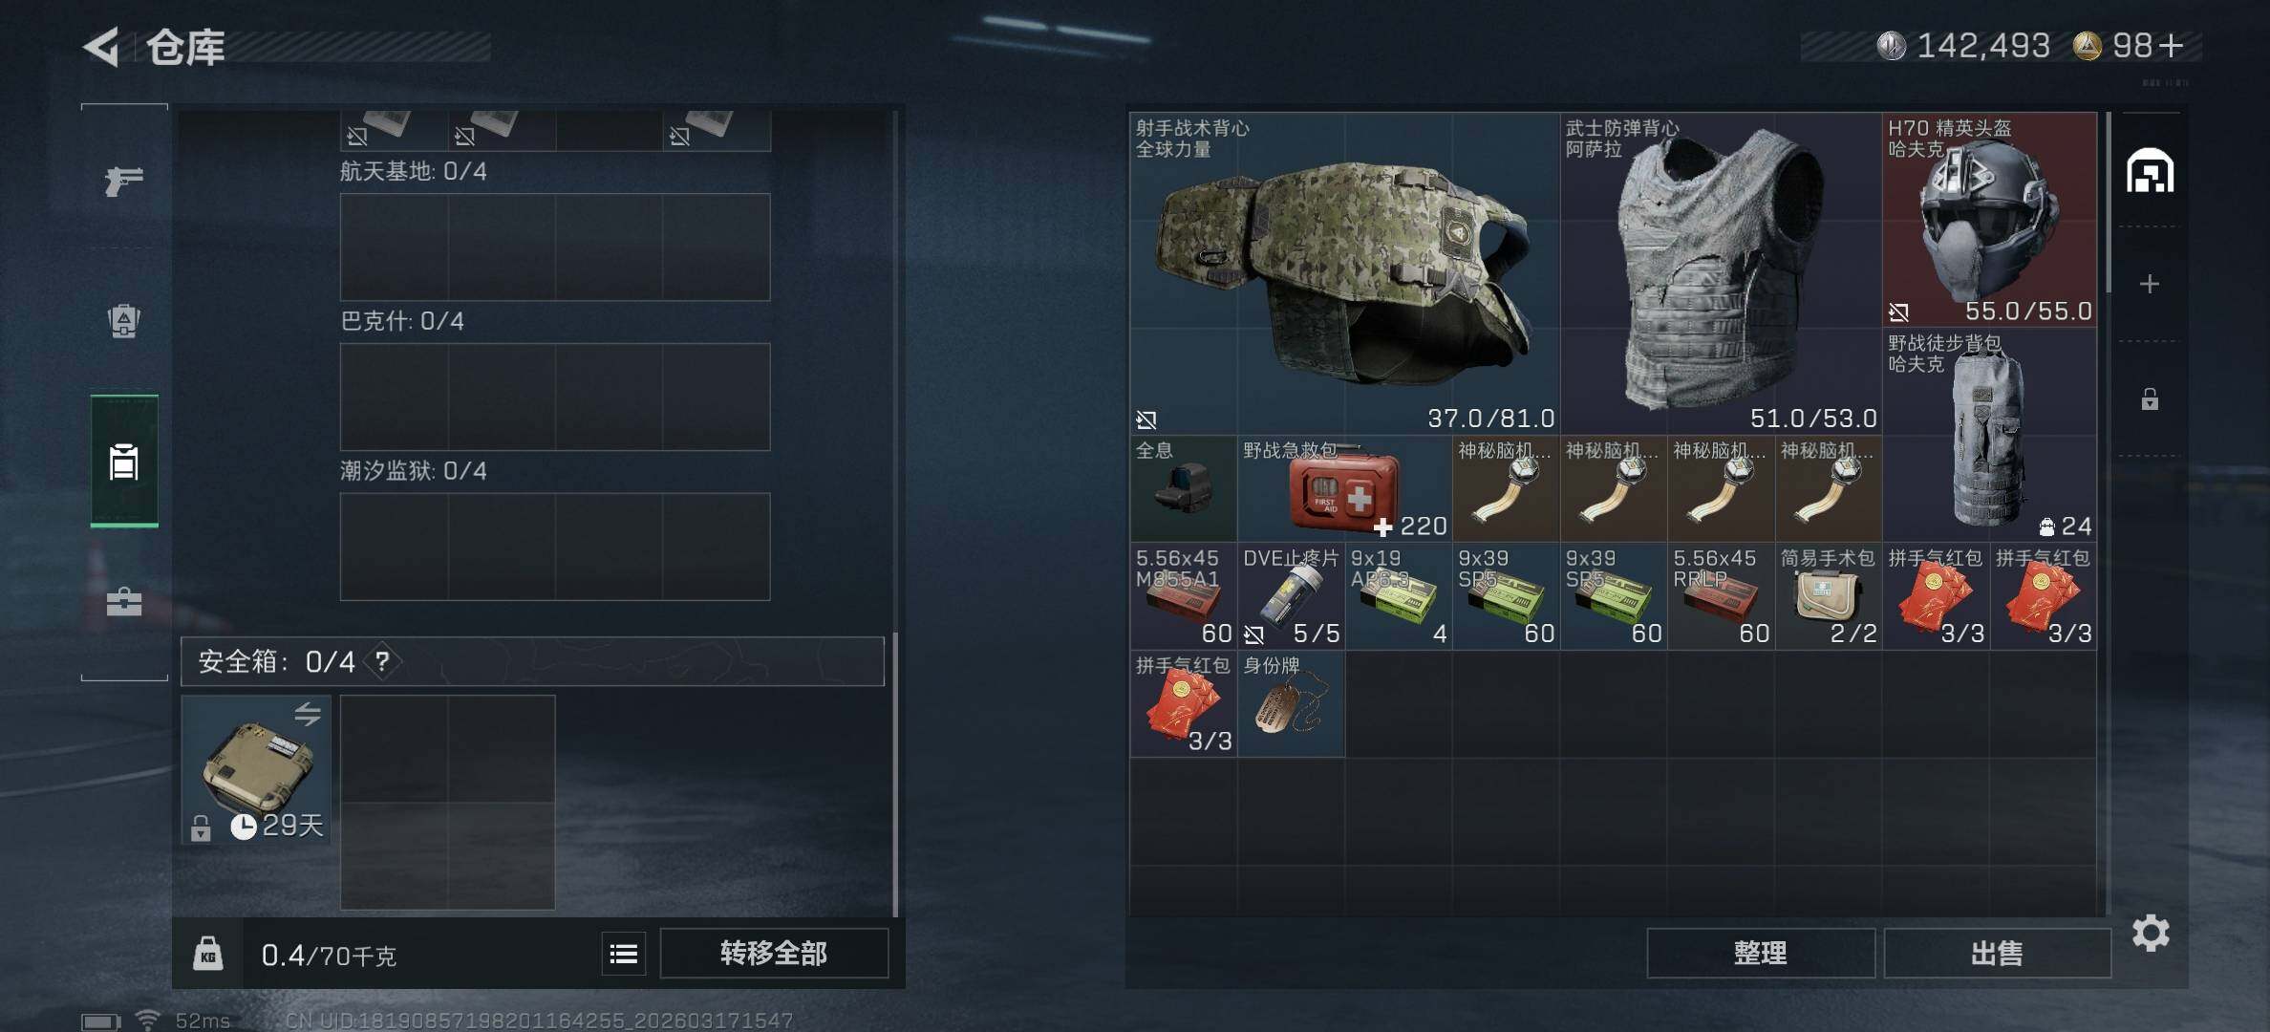
Task: Click 转移全部 transfer all button
Action: pyautogui.click(x=774, y=953)
